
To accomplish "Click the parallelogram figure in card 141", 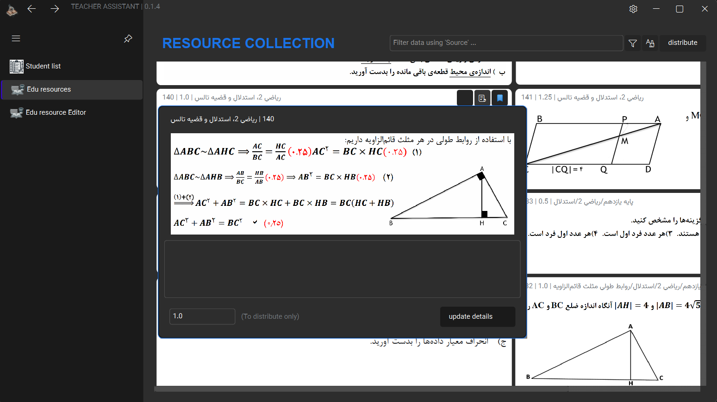I will pyautogui.click(x=594, y=144).
